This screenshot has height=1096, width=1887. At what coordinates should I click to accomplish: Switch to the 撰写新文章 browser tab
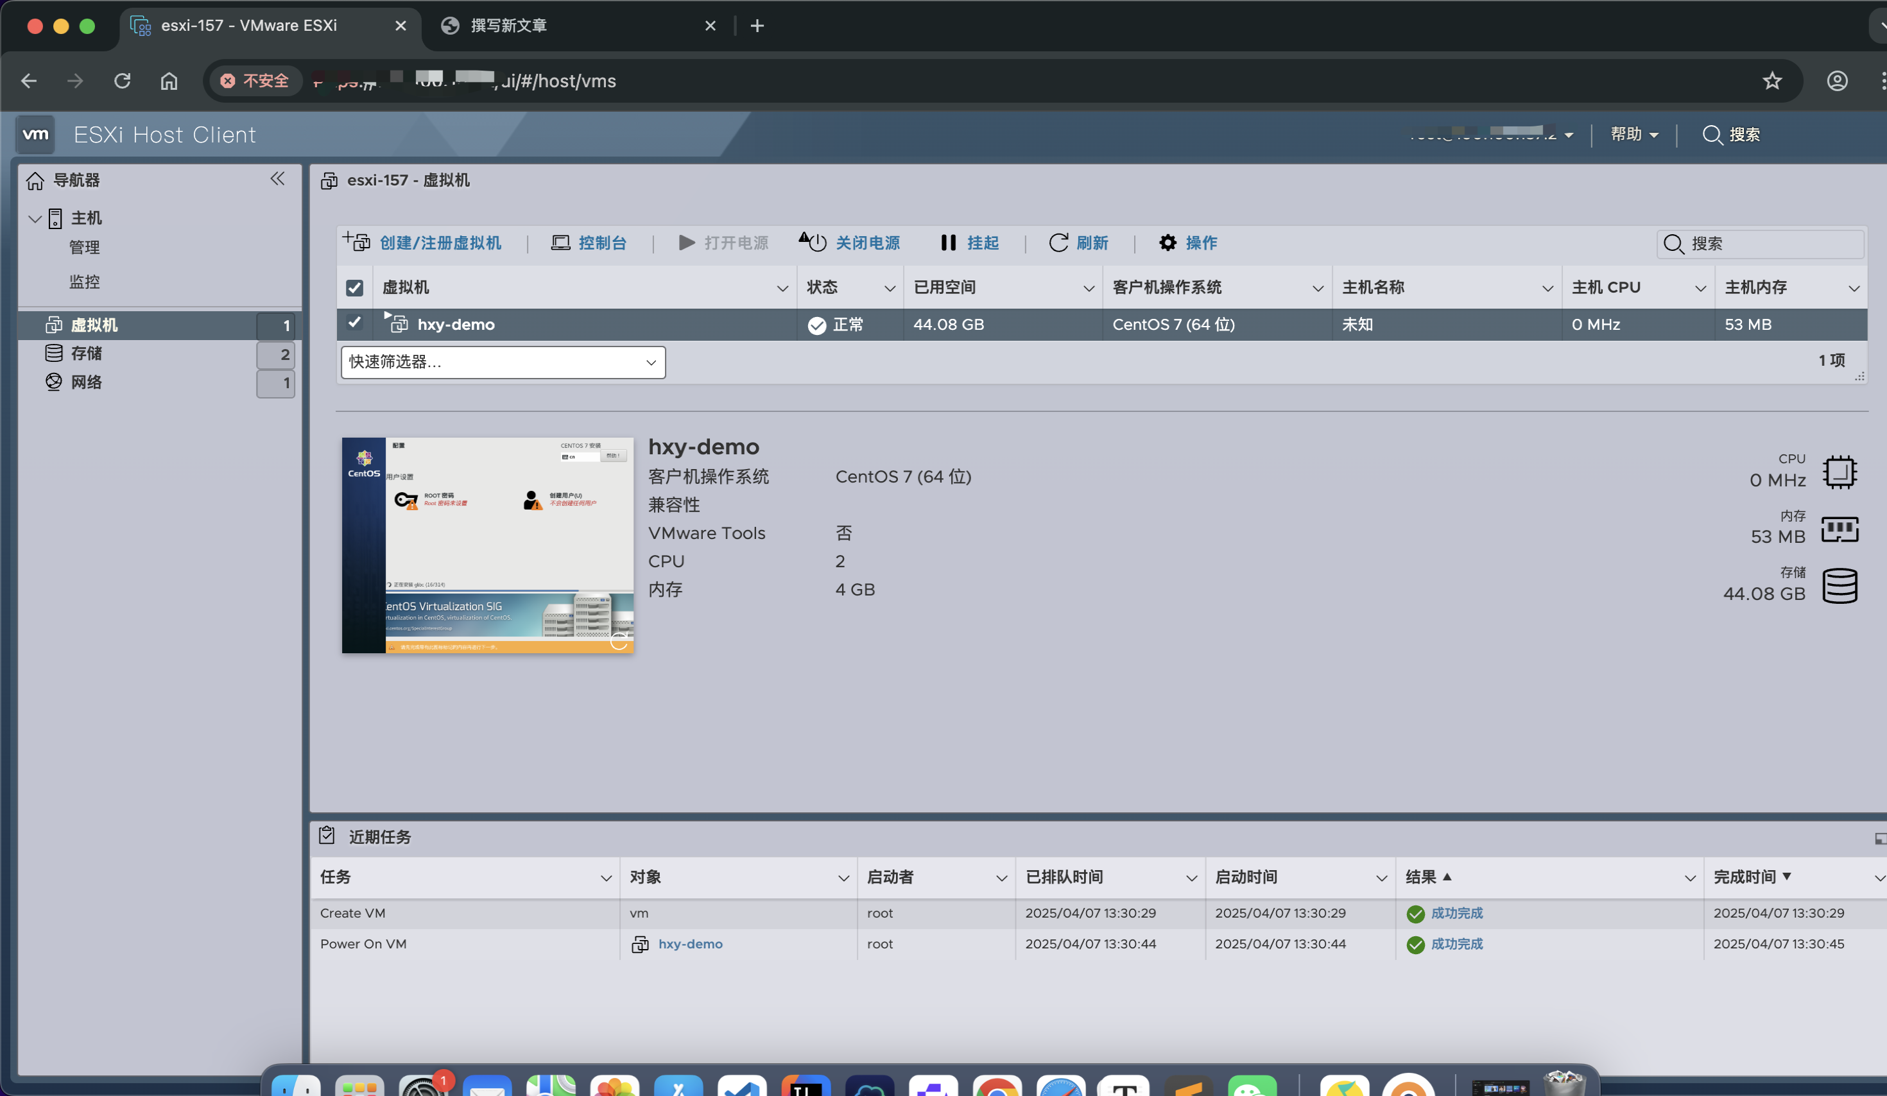point(576,26)
